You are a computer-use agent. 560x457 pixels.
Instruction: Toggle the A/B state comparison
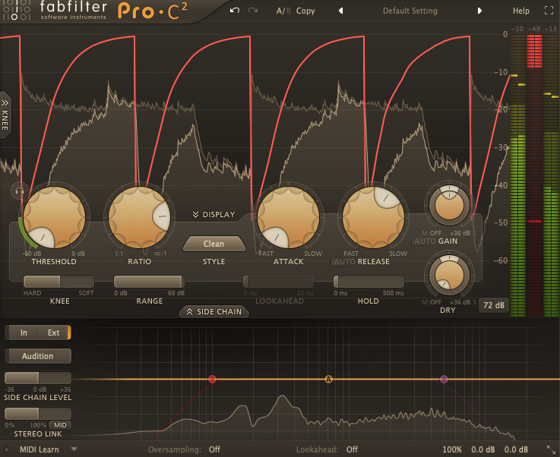(x=283, y=11)
